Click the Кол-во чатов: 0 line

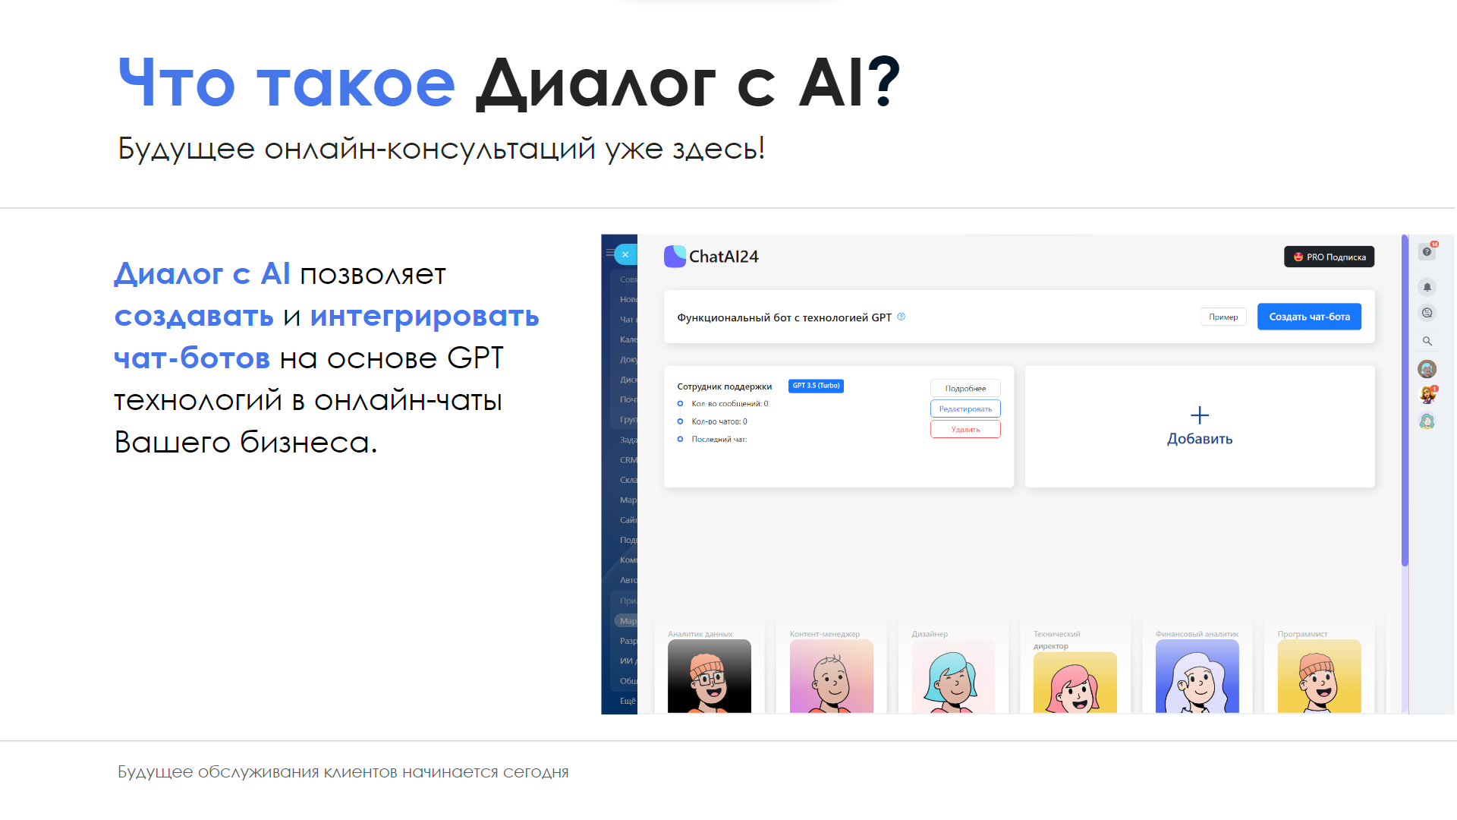(719, 421)
